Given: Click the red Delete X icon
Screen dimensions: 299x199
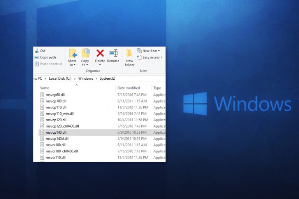Looking at the screenshot, I should [100, 53].
